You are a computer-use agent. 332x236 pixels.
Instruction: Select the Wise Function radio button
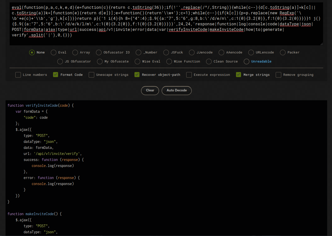click(169, 62)
